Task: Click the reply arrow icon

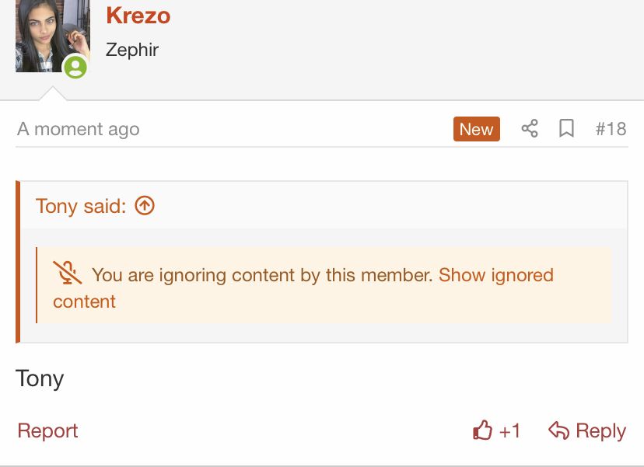Action: tap(558, 430)
